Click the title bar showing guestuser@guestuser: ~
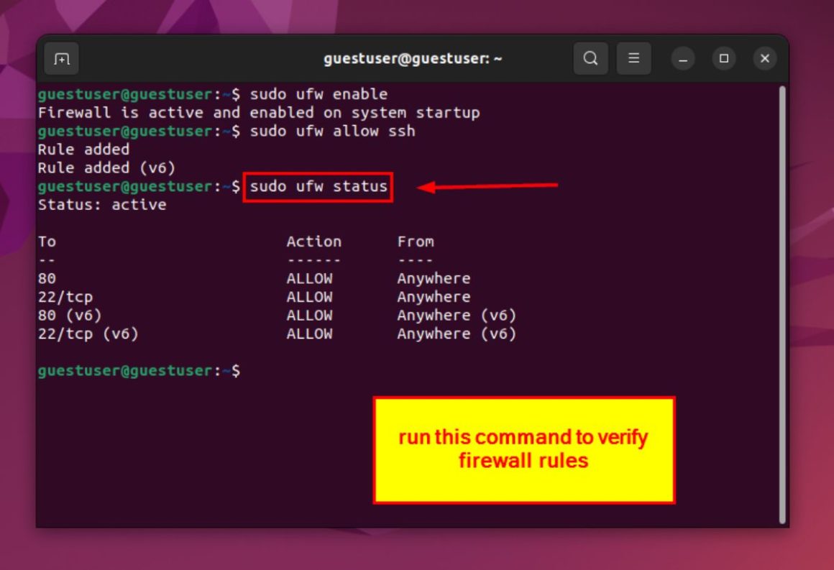The height and width of the screenshot is (570, 834). (413, 58)
